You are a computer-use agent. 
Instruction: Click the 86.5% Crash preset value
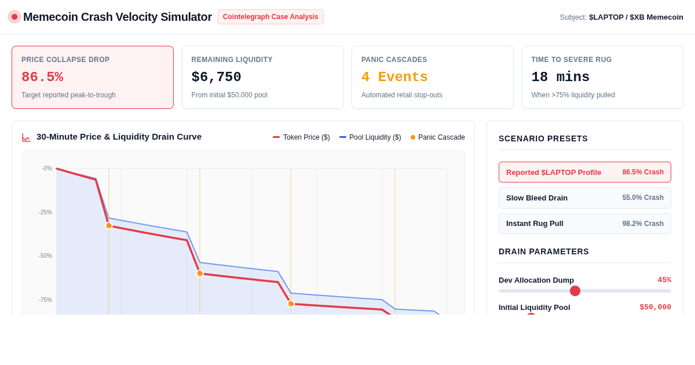[x=643, y=172]
